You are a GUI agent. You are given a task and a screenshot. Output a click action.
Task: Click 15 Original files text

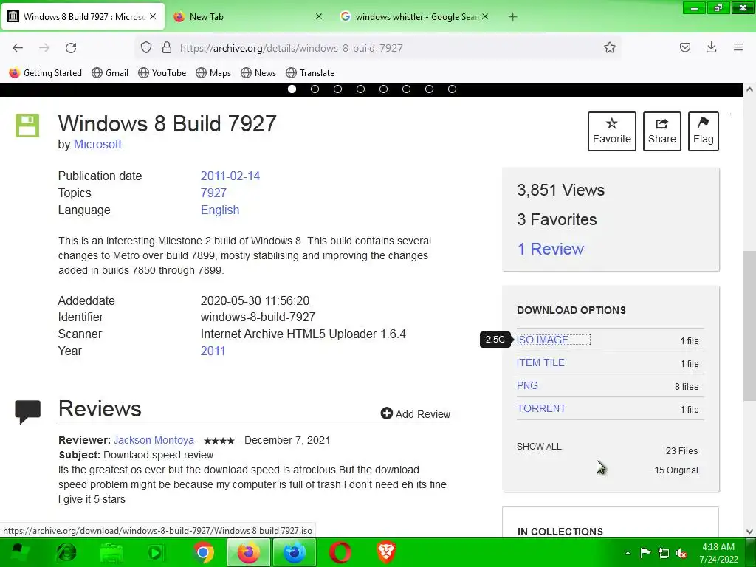(x=676, y=470)
